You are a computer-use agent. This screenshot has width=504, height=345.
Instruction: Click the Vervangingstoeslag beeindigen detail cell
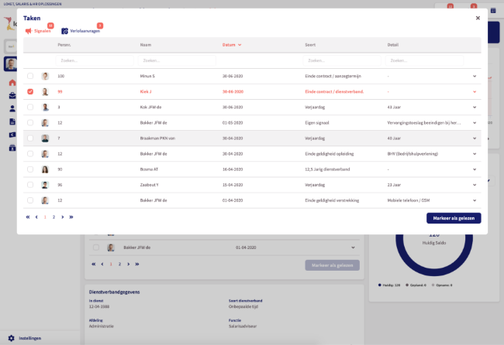[423, 123]
